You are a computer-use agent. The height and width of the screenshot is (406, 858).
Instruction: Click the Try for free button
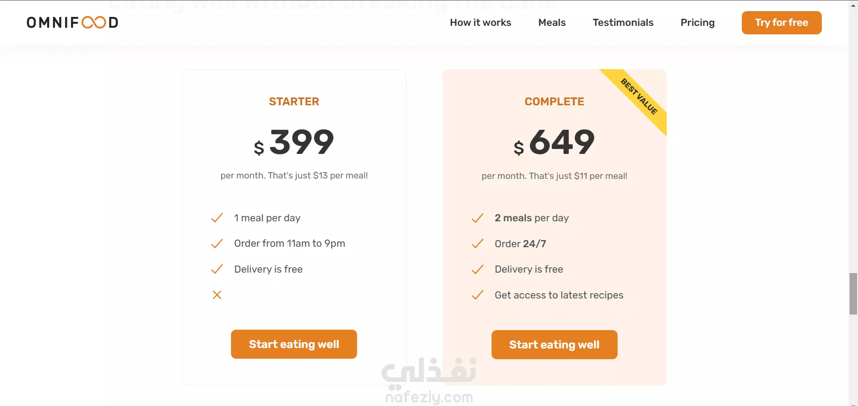[782, 23]
